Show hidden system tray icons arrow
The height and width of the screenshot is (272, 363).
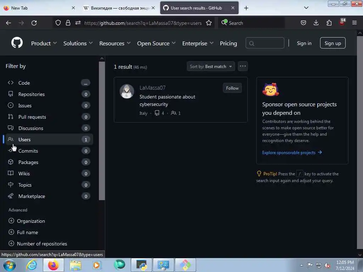click(x=301, y=265)
